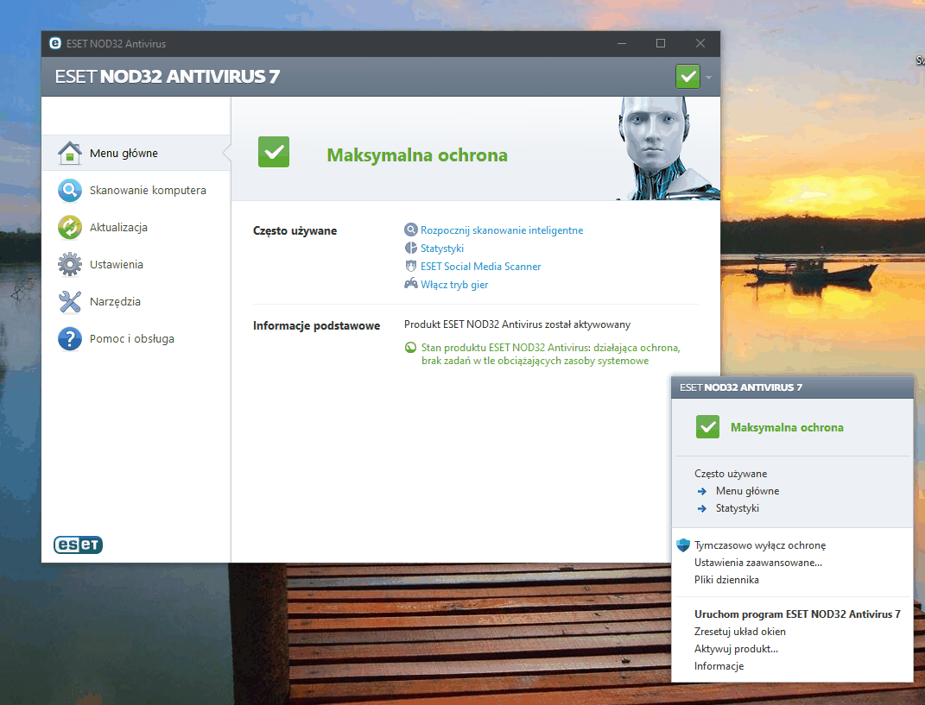Minimize the ESET NOD32 Antivirus window
The width and height of the screenshot is (925, 705).
(x=622, y=43)
